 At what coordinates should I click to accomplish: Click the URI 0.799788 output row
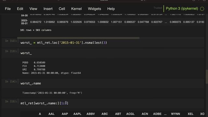click(x=34, y=69)
